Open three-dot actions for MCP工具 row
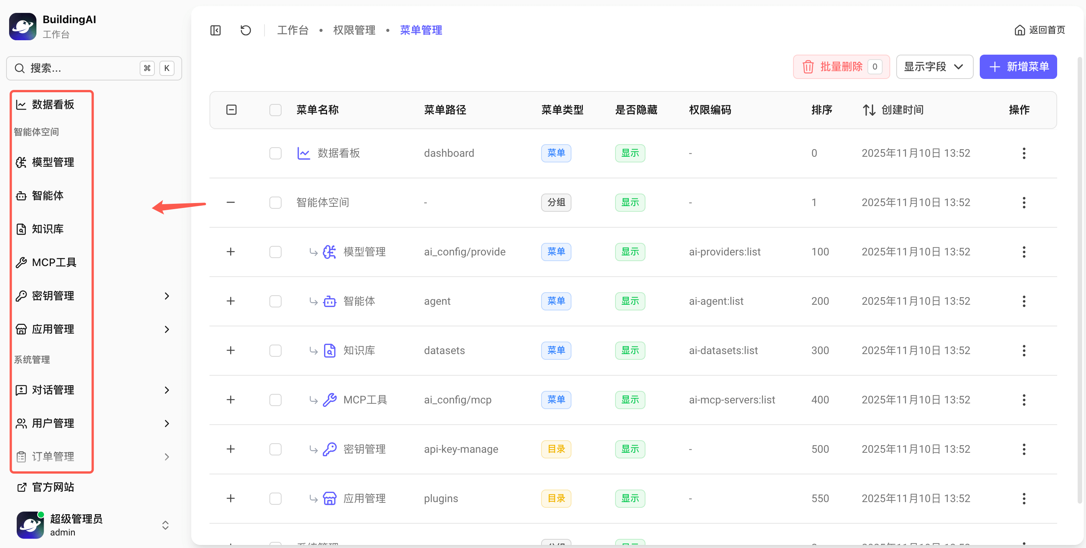The width and height of the screenshot is (1086, 548). 1024,400
